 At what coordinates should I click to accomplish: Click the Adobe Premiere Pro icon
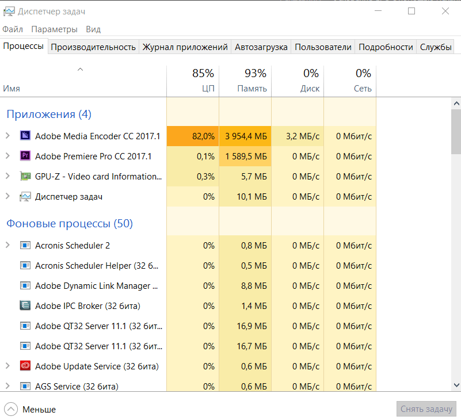(25, 156)
